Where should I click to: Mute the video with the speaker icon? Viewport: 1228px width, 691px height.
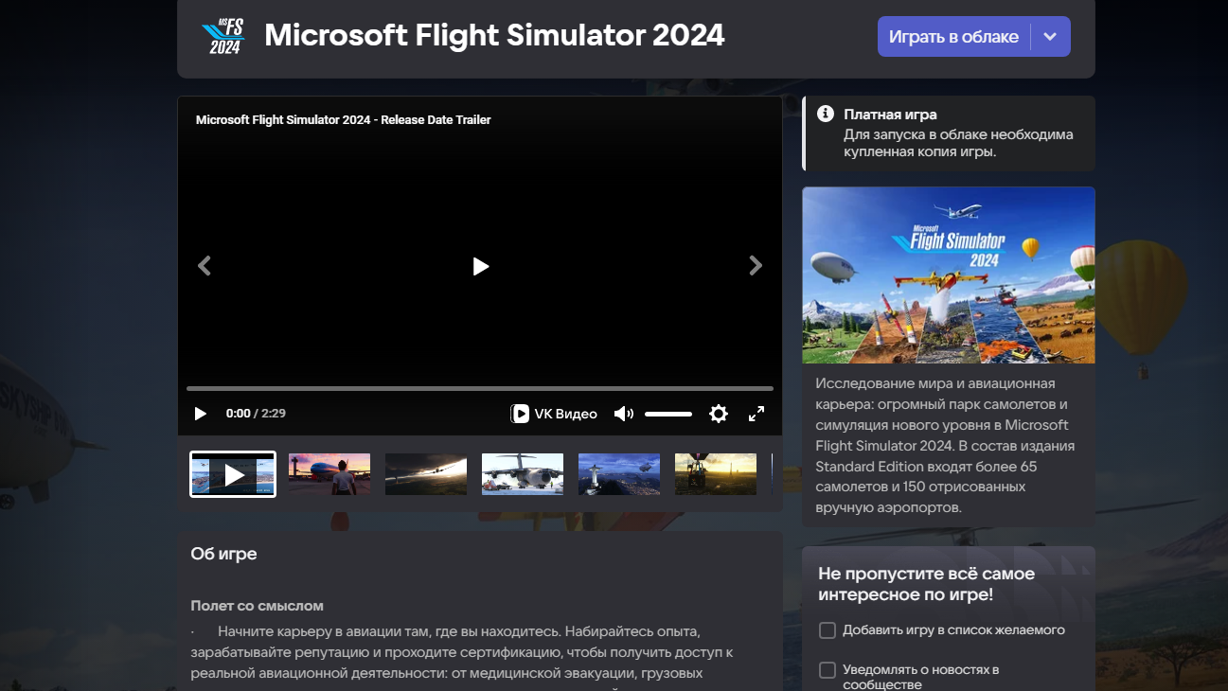(x=623, y=414)
